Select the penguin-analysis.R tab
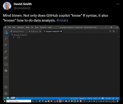123x104 pixels. [53, 31]
